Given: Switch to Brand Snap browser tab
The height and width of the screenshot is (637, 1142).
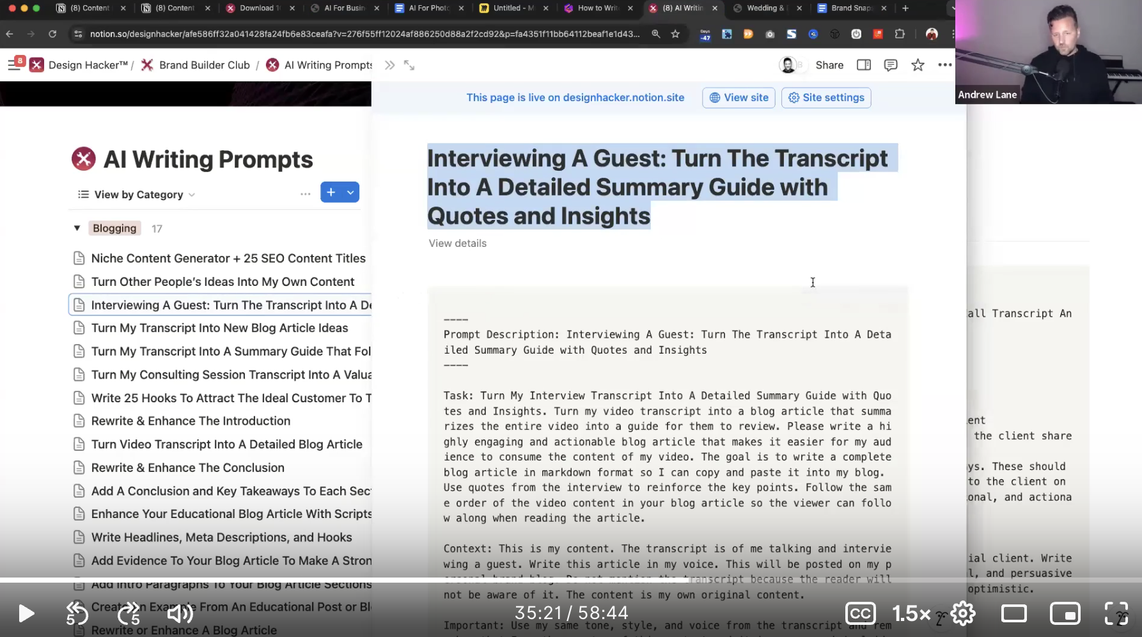Looking at the screenshot, I should [x=850, y=8].
